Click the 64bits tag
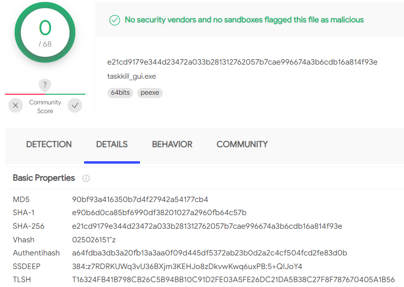404x287 pixels. [x=120, y=93]
